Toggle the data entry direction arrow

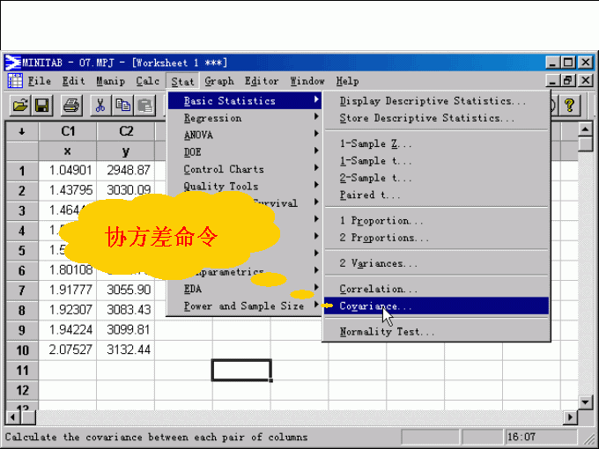coord(21,131)
